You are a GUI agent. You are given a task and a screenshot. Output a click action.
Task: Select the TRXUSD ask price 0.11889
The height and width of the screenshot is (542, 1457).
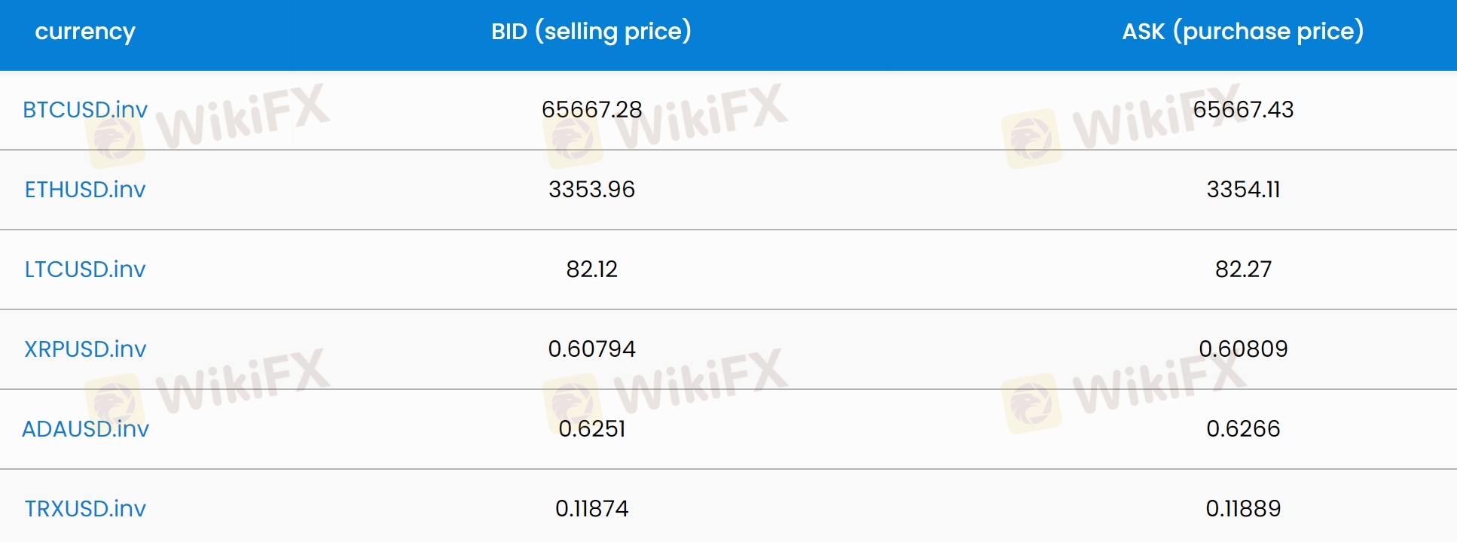coord(1243,509)
